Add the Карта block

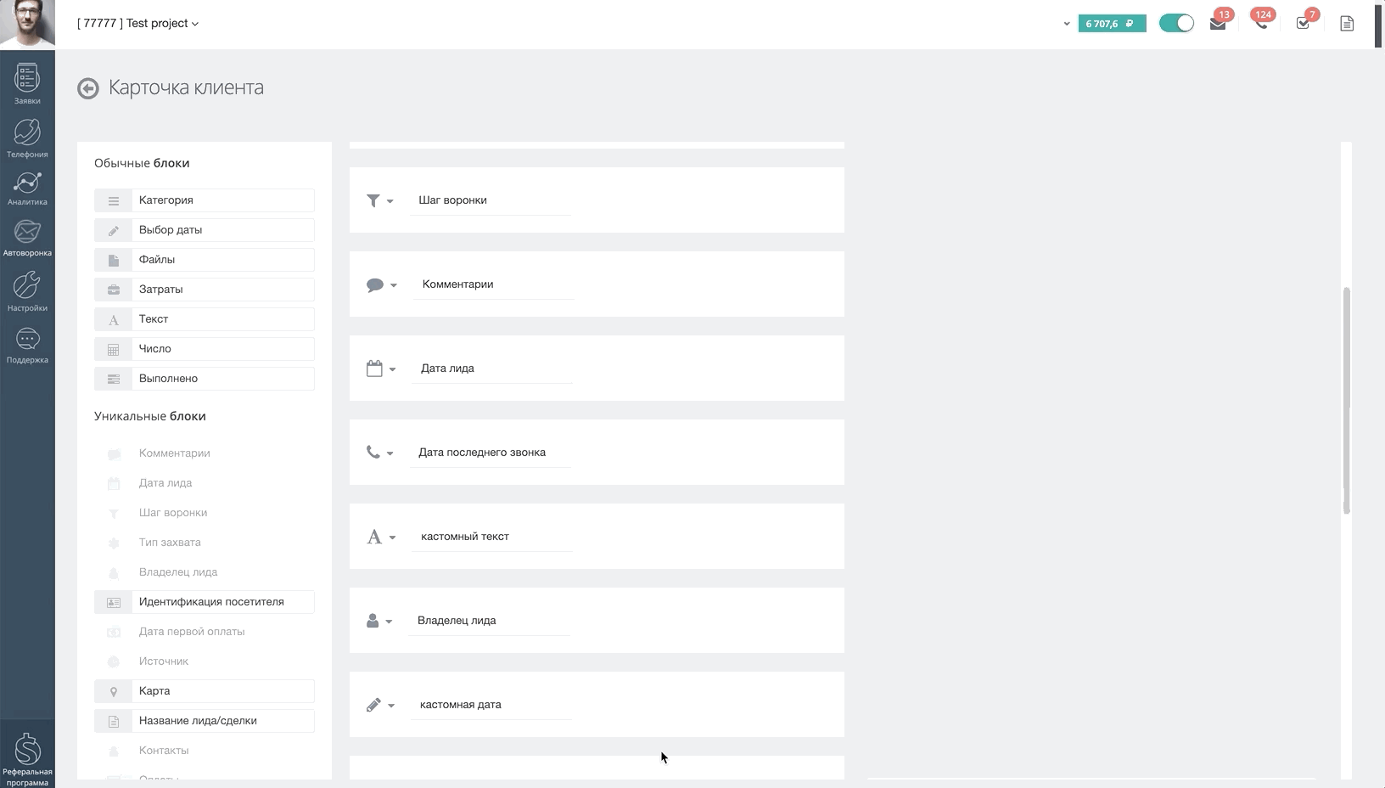pos(205,691)
